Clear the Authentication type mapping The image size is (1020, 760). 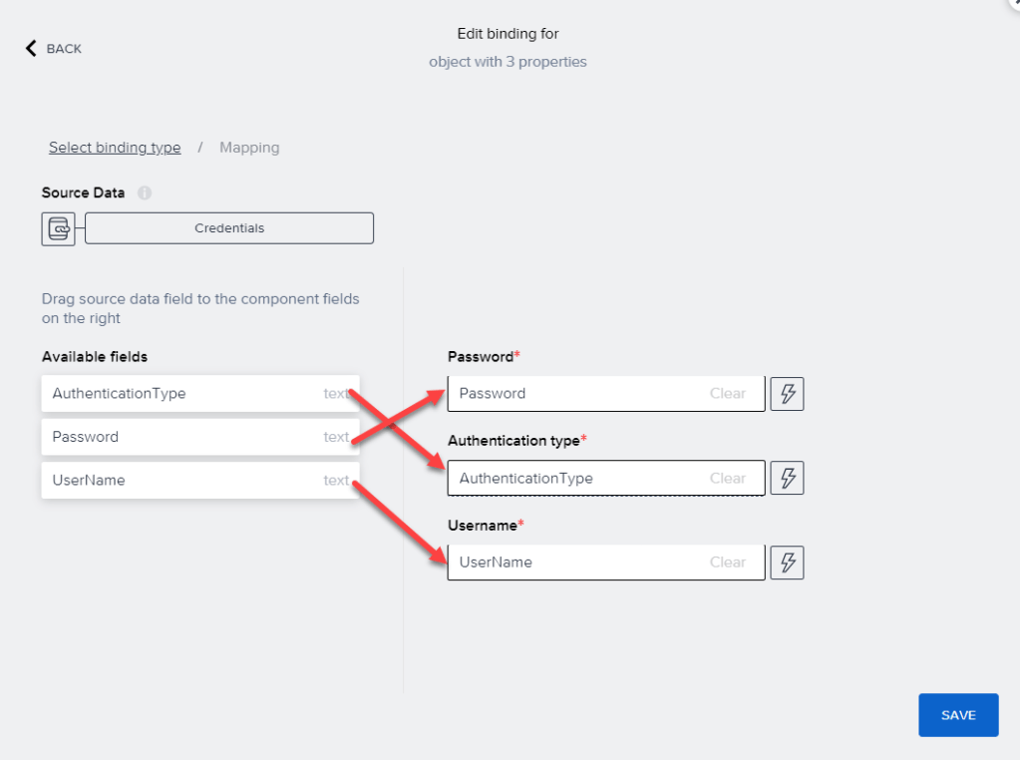(x=728, y=479)
